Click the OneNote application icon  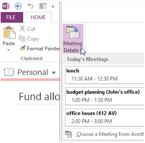(6, 6)
